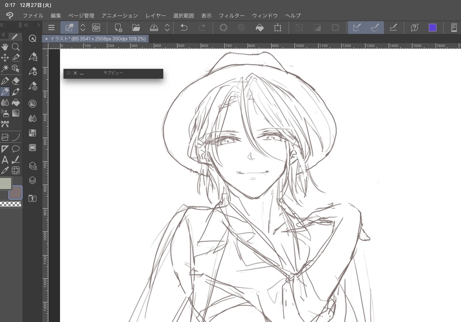Select the Eraser tool
This screenshot has width=461, height=322.
[16, 81]
